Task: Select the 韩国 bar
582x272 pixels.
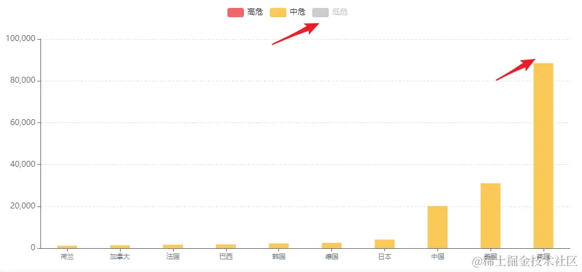Action: 278,246
